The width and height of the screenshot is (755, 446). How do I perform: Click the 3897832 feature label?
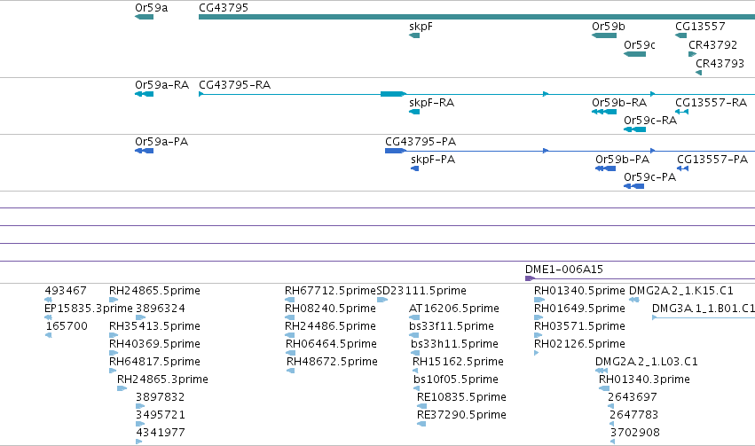point(161,397)
